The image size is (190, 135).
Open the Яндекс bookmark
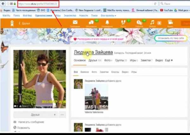6,10
